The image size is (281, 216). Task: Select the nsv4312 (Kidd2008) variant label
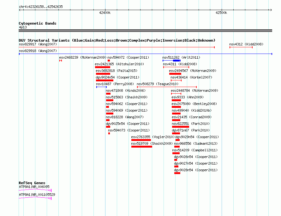click(x=246, y=44)
